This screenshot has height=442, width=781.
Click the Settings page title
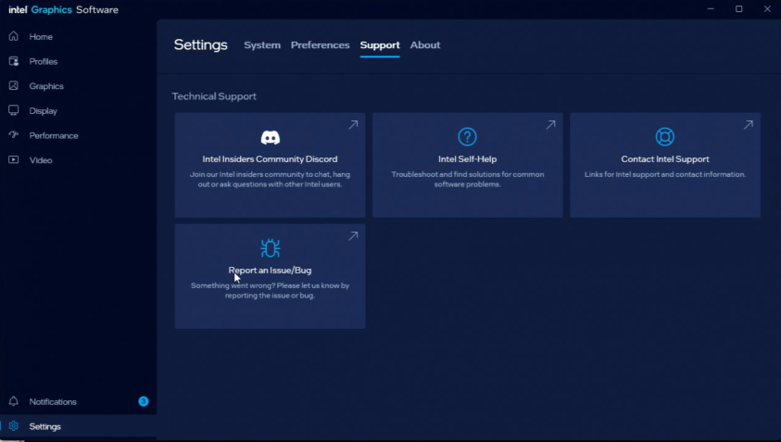201,44
